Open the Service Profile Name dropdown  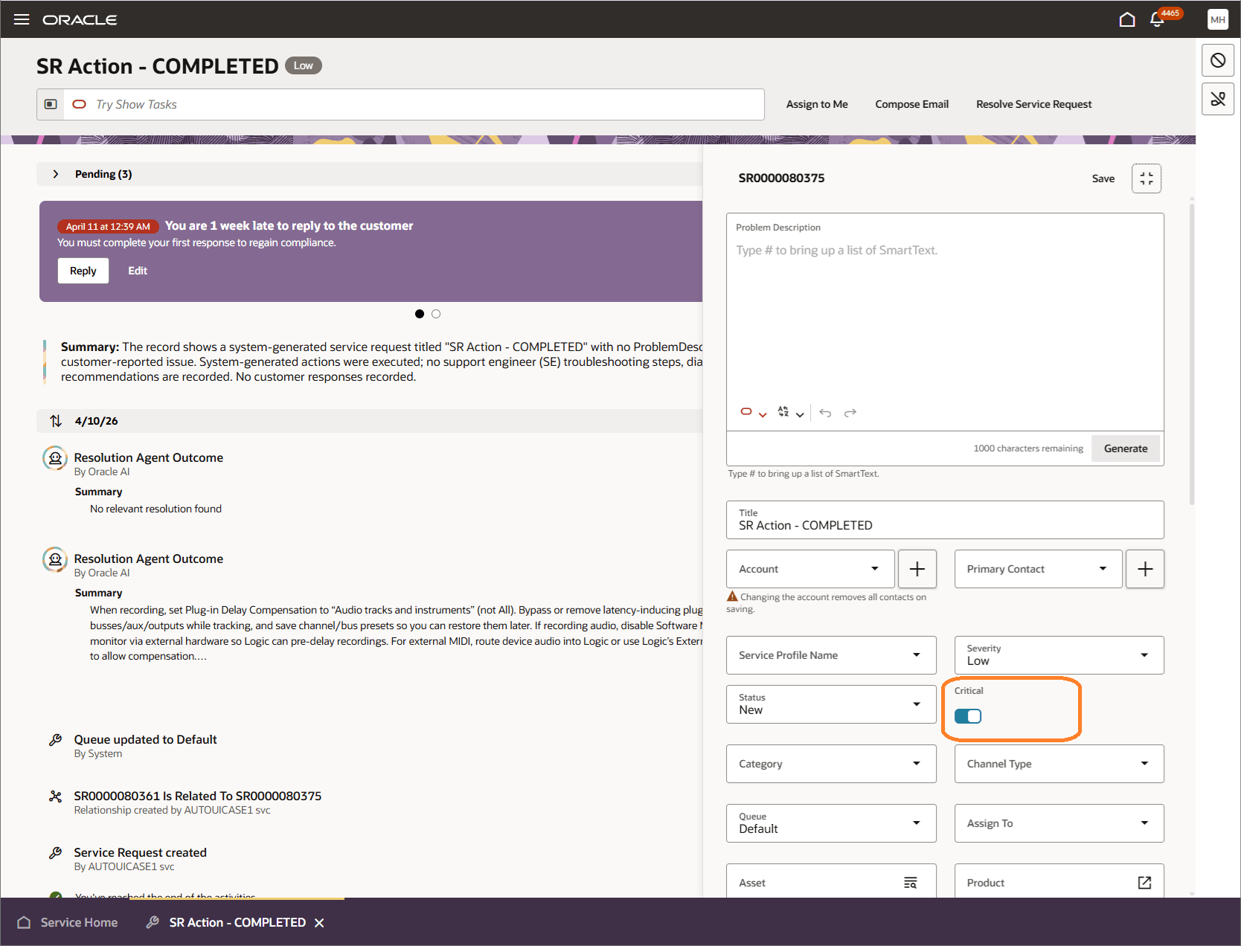click(x=831, y=655)
